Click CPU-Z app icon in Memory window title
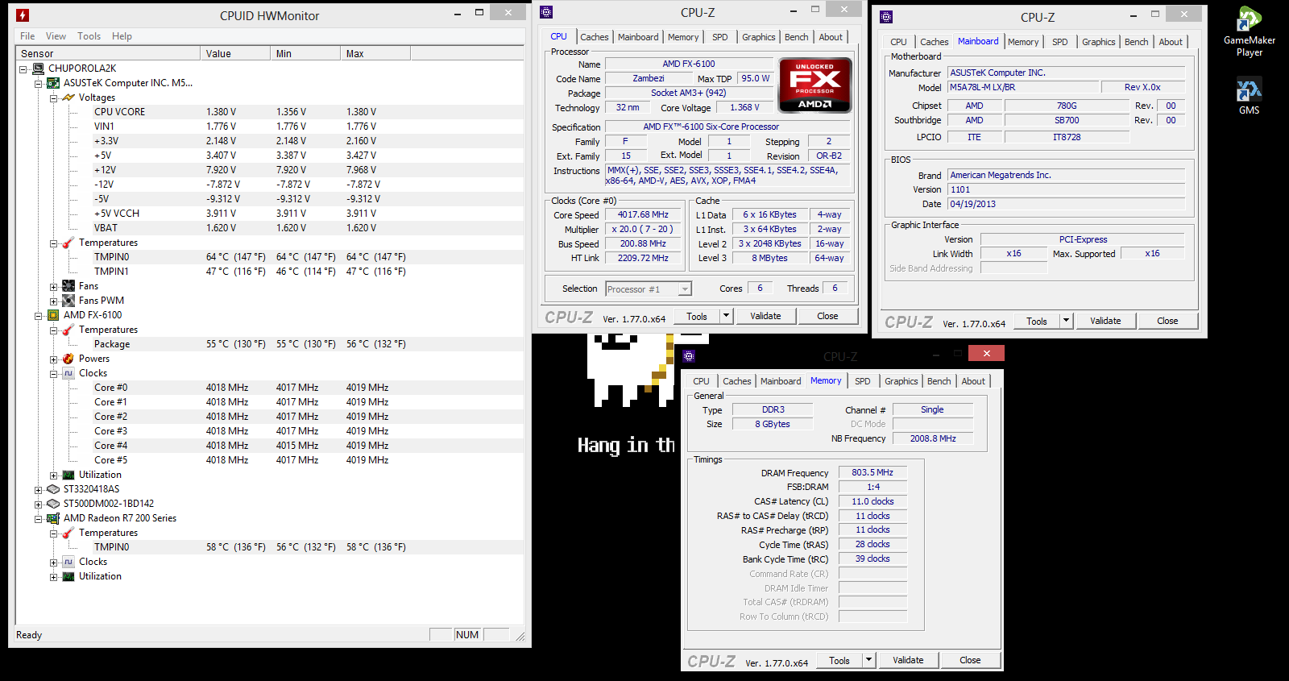 (689, 356)
